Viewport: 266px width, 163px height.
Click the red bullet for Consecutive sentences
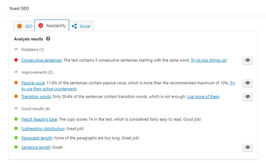point(16,60)
